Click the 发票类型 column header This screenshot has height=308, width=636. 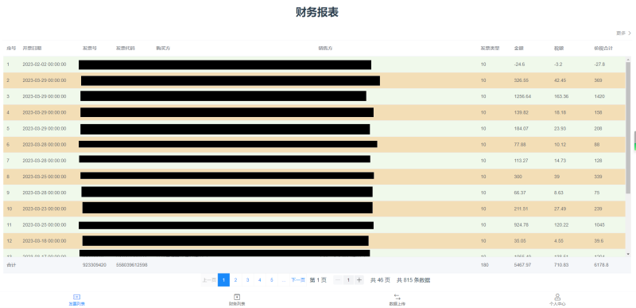[x=490, y=49]
